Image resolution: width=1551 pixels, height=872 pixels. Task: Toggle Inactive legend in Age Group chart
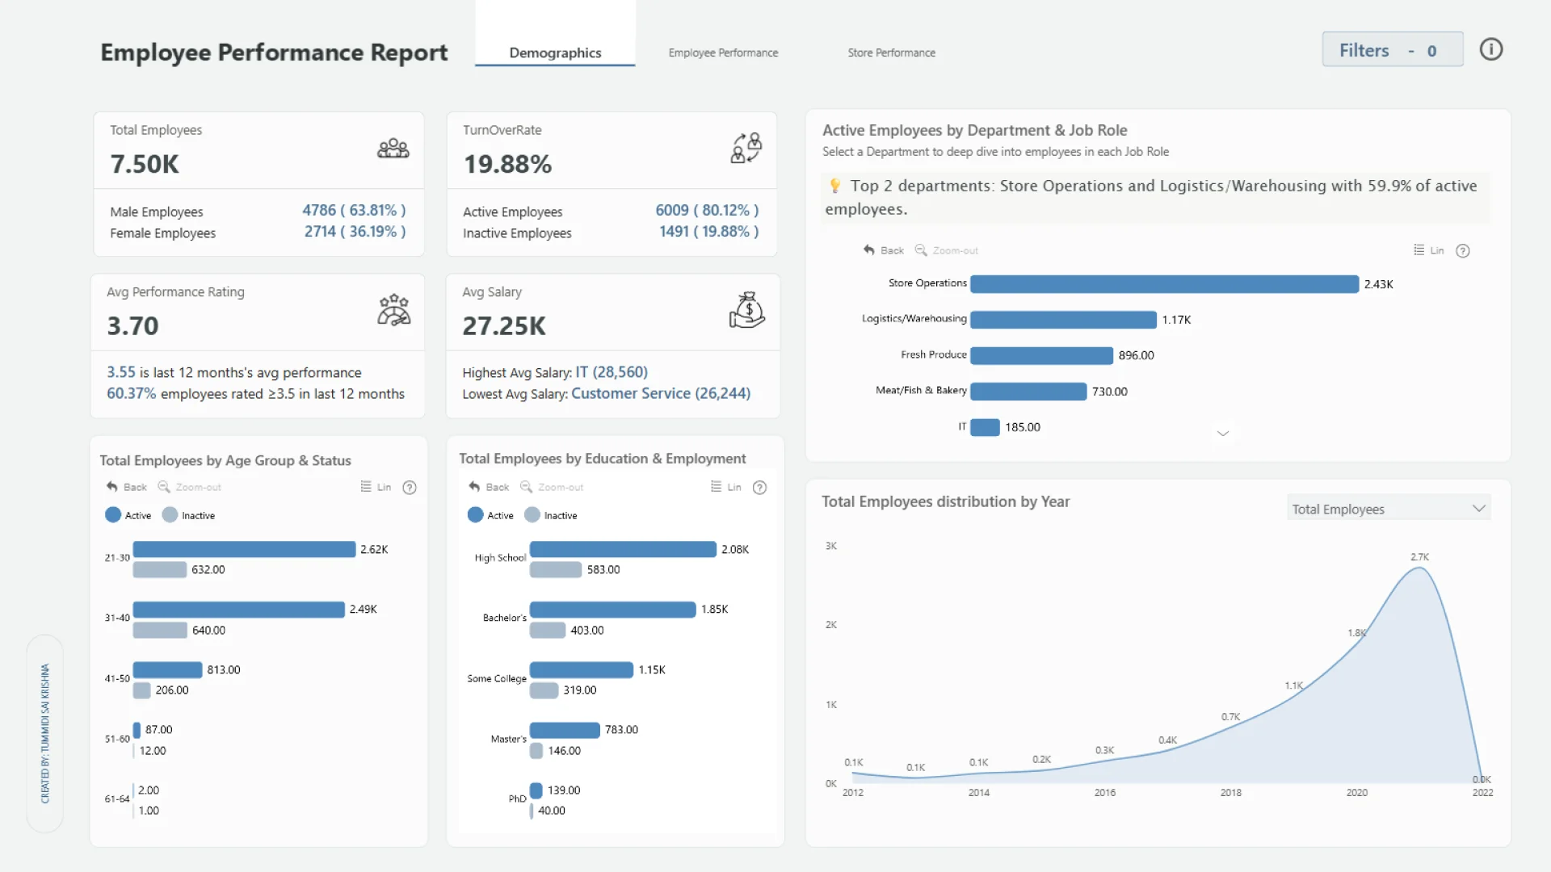170,515
